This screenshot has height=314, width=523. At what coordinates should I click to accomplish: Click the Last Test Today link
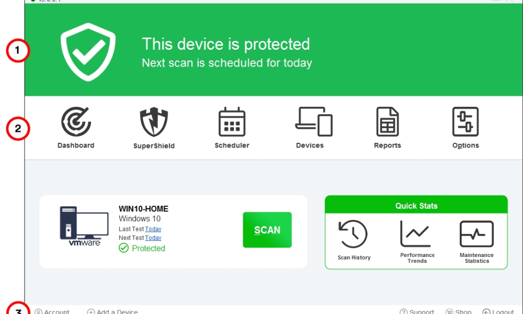coord(153,229)
